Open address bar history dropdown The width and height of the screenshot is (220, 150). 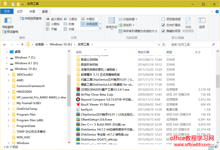[159, 44]
